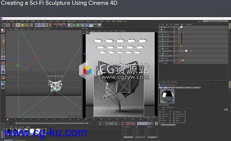Viewport: 231px width, 141px height.
Task: Toggle the Reflectance channel checkbox
Action: 170,116
